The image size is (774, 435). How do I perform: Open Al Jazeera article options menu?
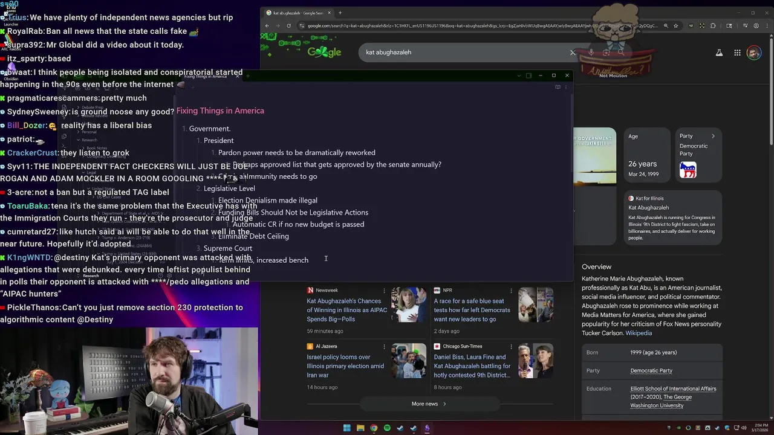[384, 347]
